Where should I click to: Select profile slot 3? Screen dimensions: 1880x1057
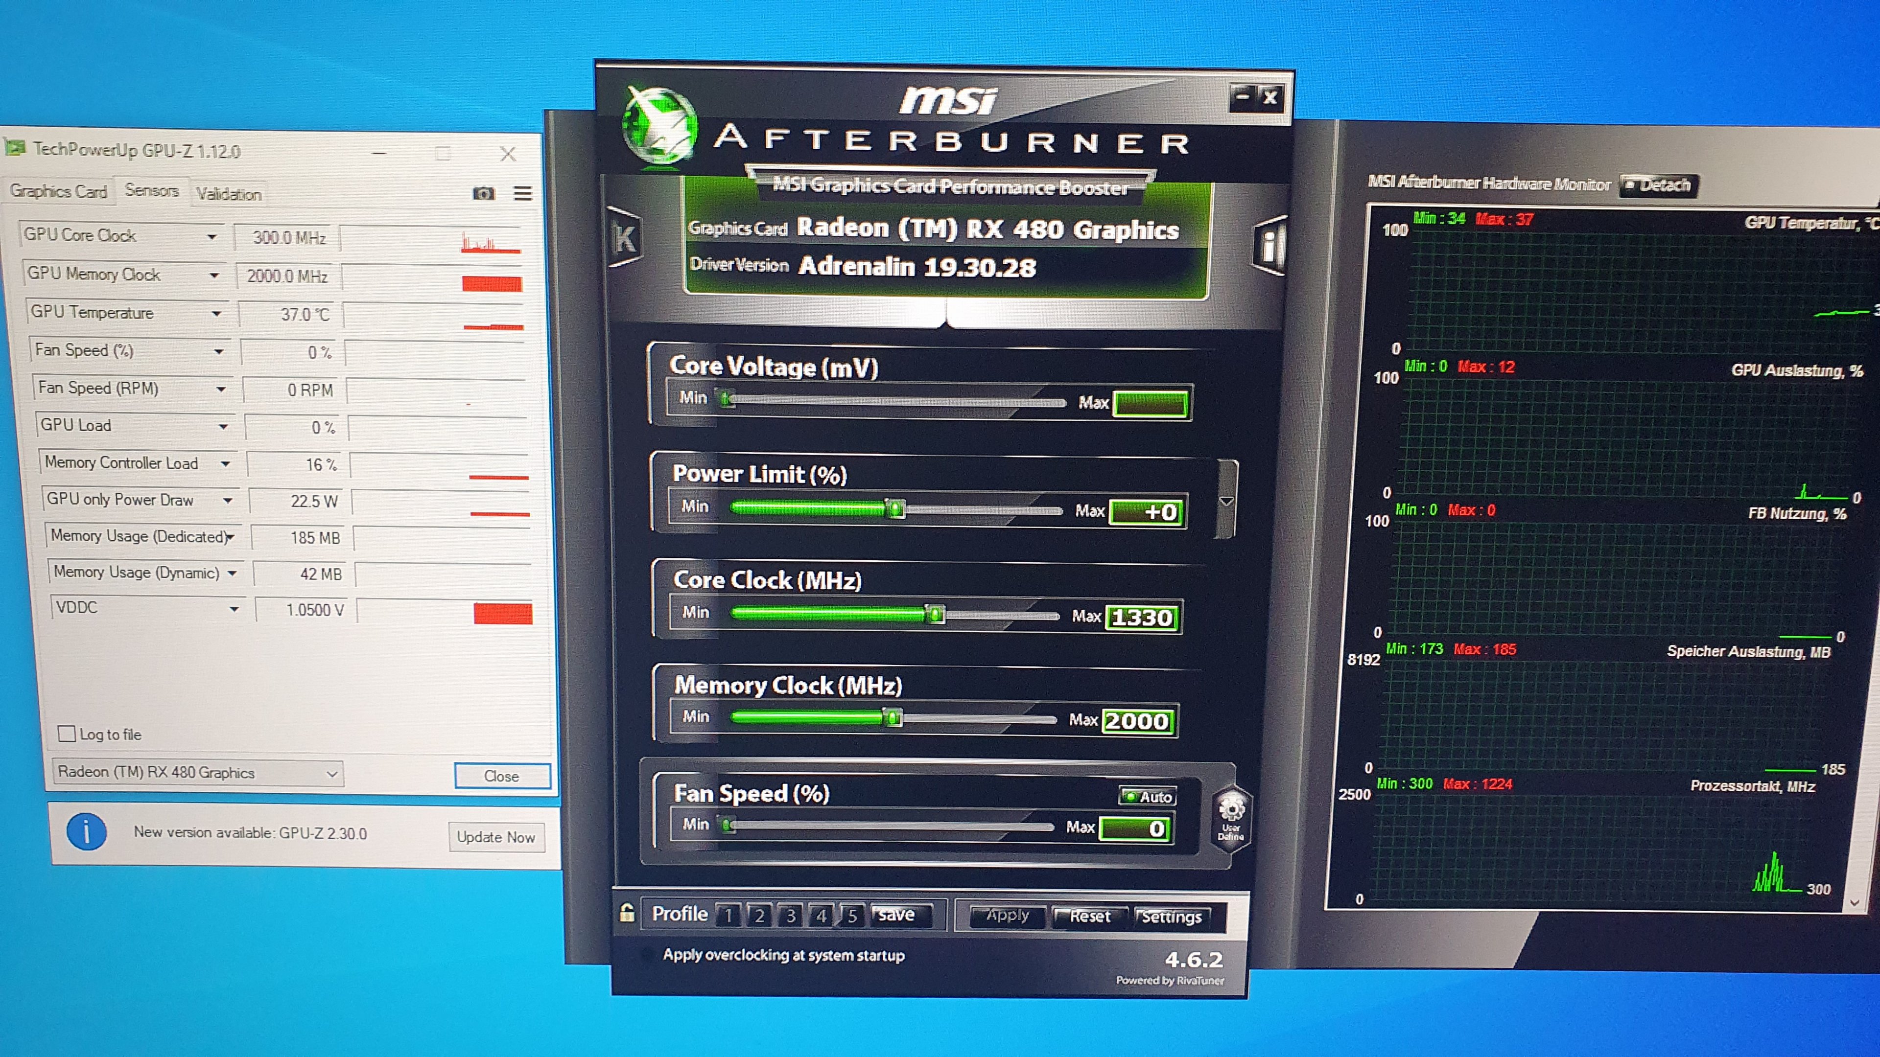[790, 916]
